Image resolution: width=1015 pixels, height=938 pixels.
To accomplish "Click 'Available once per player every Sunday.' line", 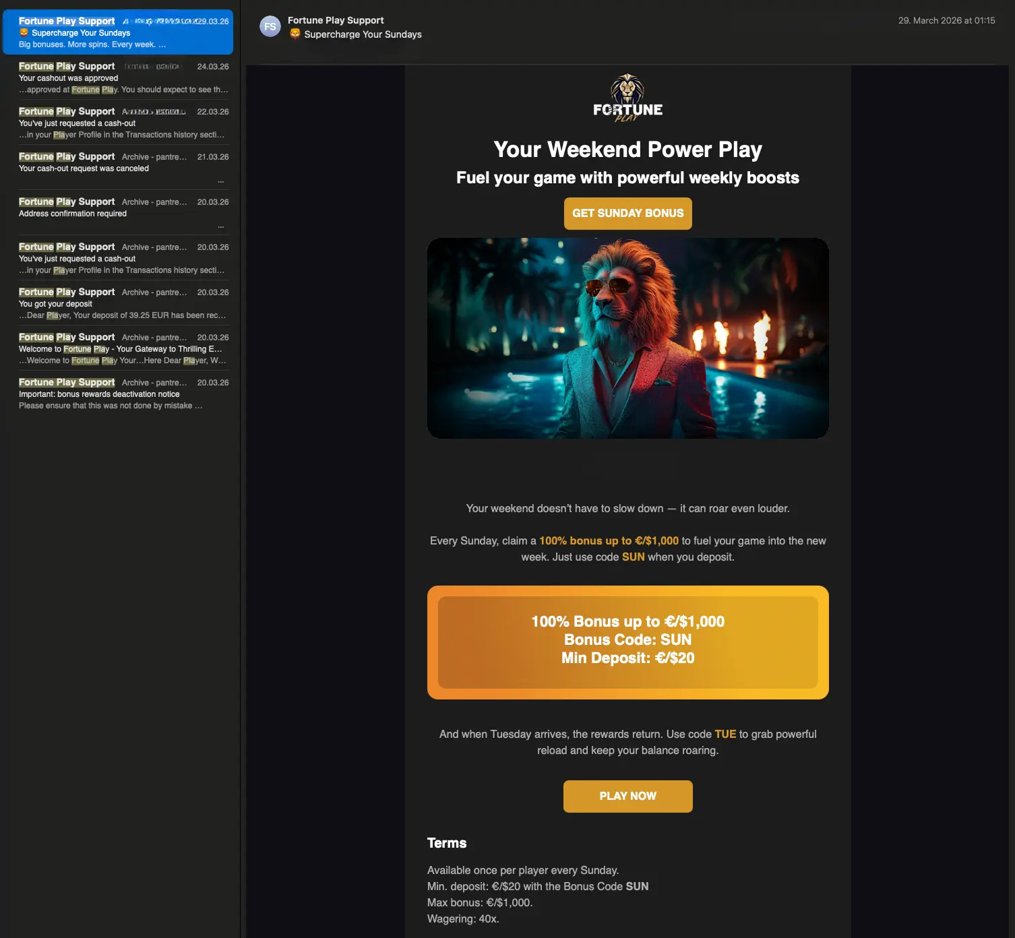I will tap(523, 871).
